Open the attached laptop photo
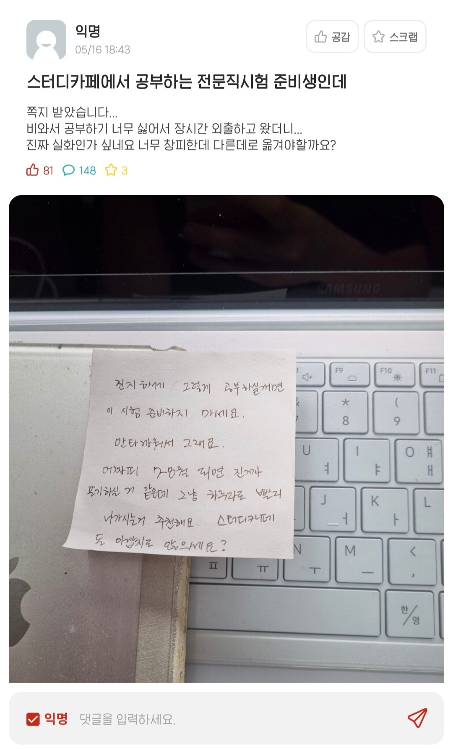Image resolution: width=453 pixels, height=749 pixels. pyautogui.click(x=226, y=439)
